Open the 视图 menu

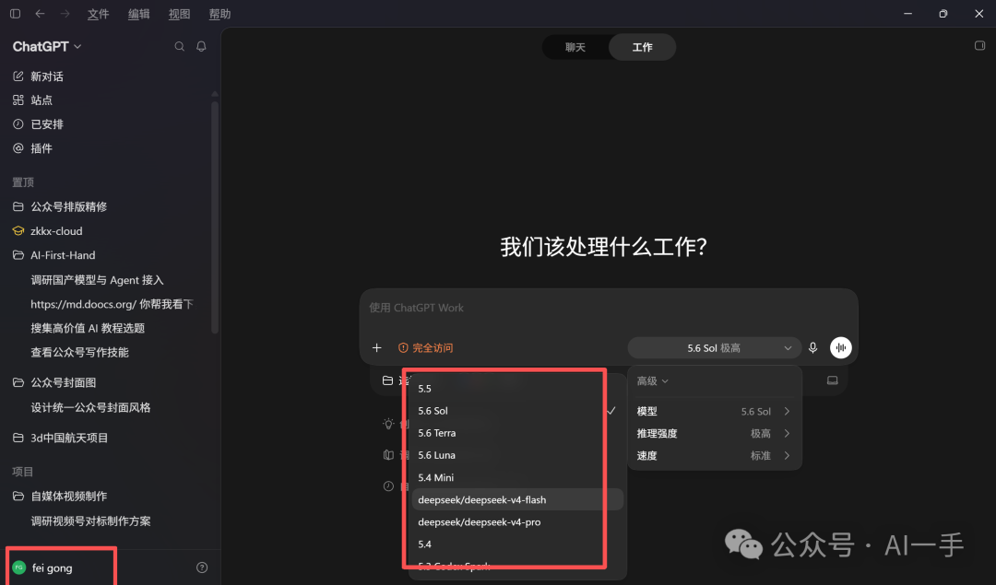click(x=179, y=14)
